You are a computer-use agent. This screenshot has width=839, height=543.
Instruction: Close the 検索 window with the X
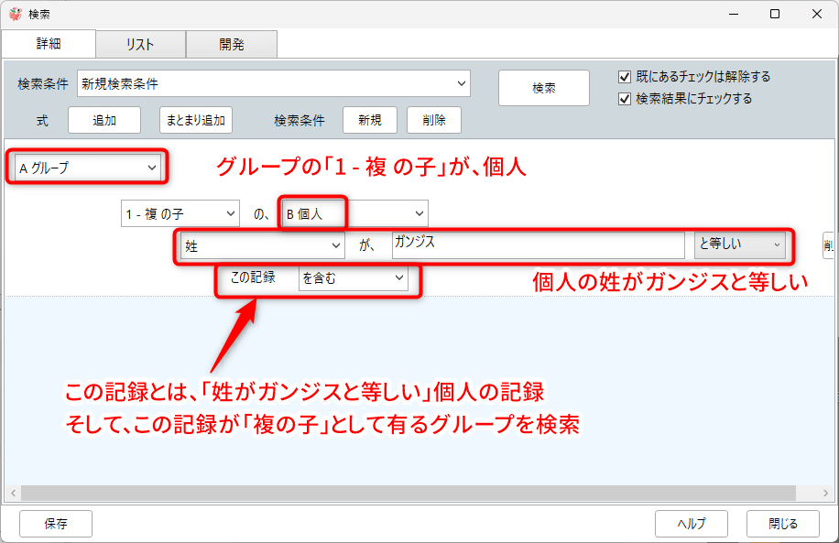pyautogui.click(x=816, y=14)
